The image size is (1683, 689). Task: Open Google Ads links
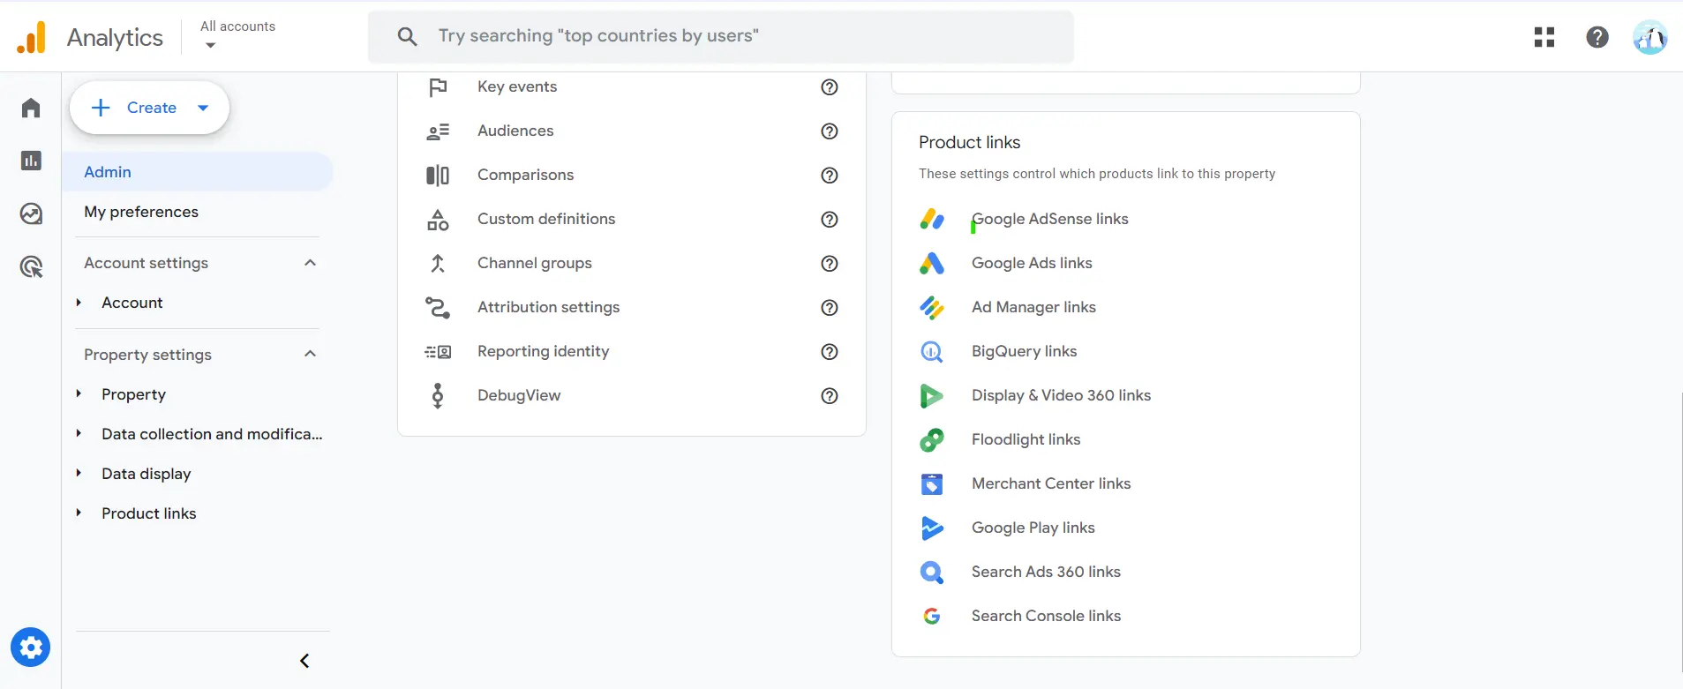(1032, 263)
